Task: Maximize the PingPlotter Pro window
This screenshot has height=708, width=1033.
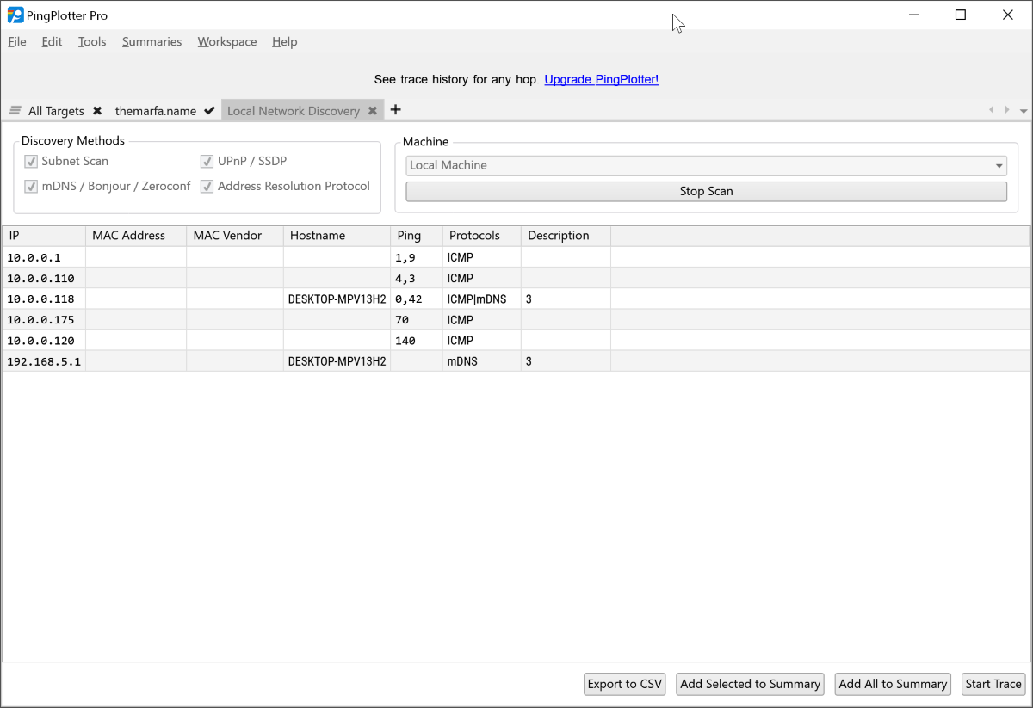Action: [x=961, y=15]
